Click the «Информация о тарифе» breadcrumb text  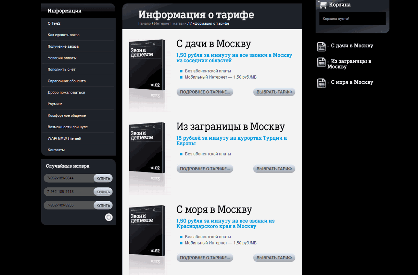[209, 24]
